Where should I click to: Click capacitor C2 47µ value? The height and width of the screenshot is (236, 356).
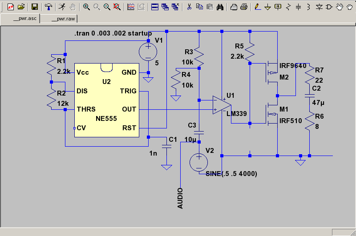[318, 103]
